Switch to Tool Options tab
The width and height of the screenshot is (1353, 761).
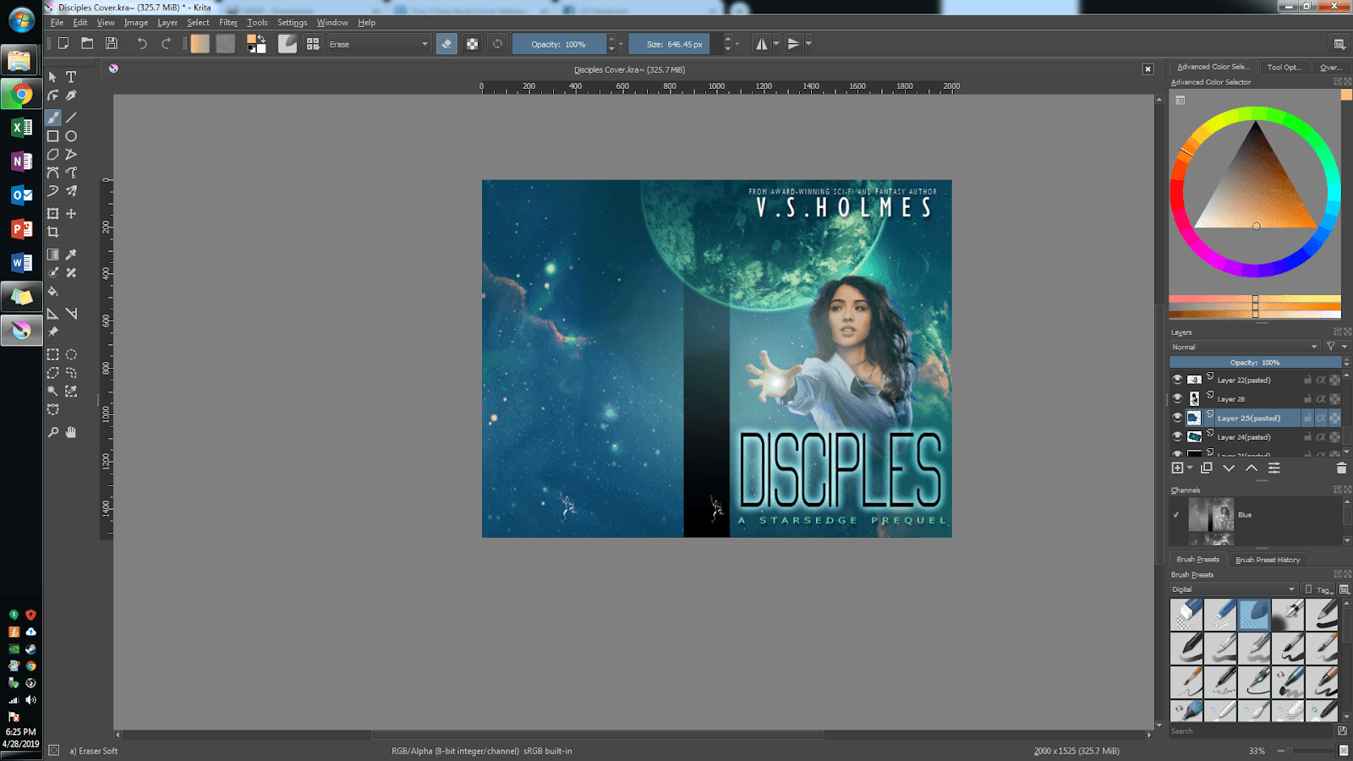click(x=1284, y=67)
